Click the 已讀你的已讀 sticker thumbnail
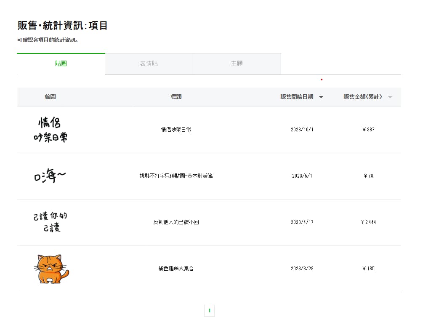This screenshot has height=317, width=444. tap(51, 222)
